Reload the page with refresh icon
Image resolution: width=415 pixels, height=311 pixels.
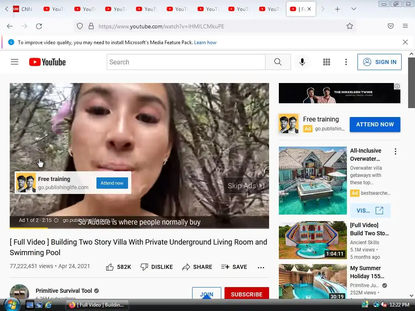(39, 26)
